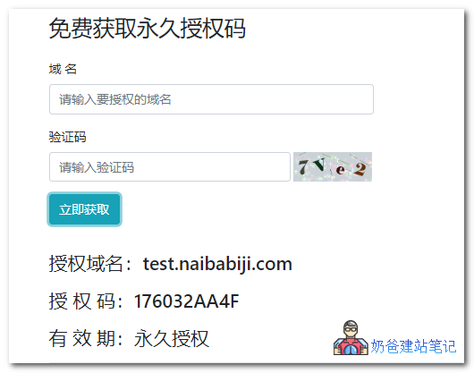Click the 立即获取 button

point(85,209)
